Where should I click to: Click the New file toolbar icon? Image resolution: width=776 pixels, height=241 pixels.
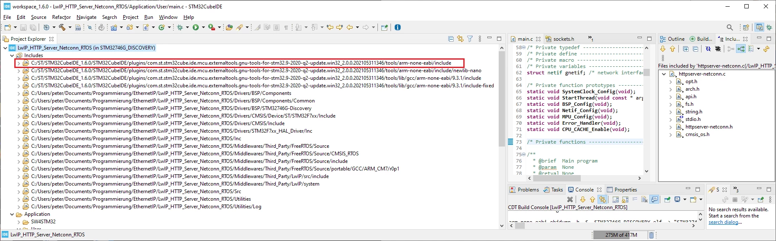[8, 27]
